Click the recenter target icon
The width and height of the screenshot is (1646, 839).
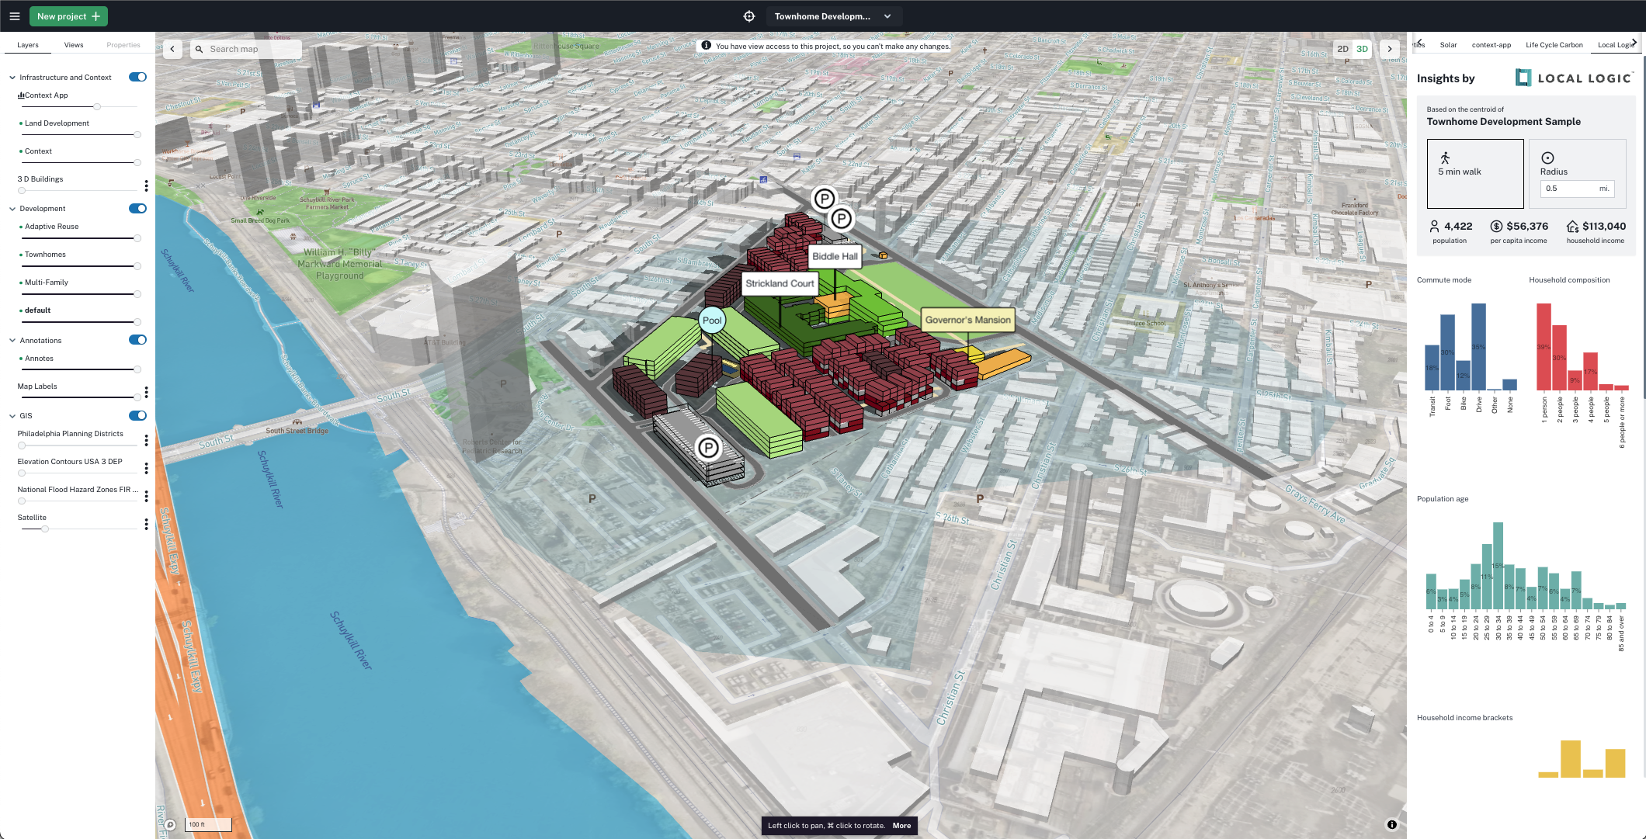pos(749,16)
